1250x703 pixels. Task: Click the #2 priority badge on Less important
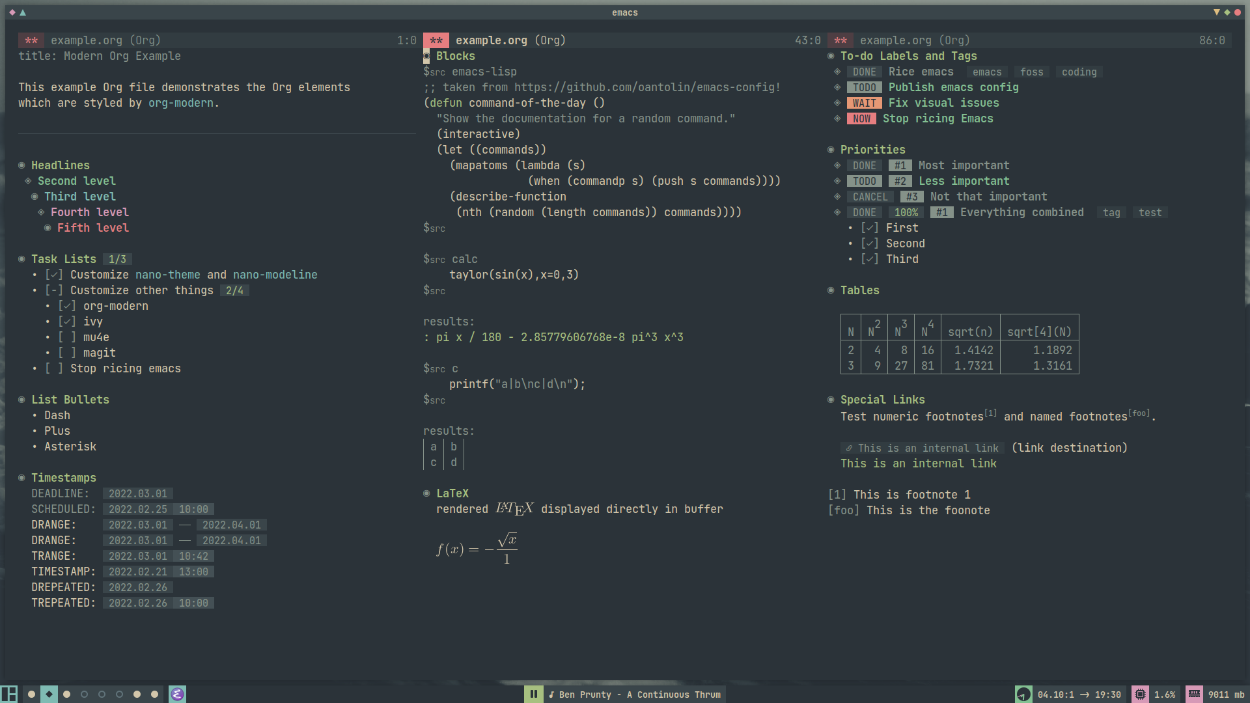[900, 181]
